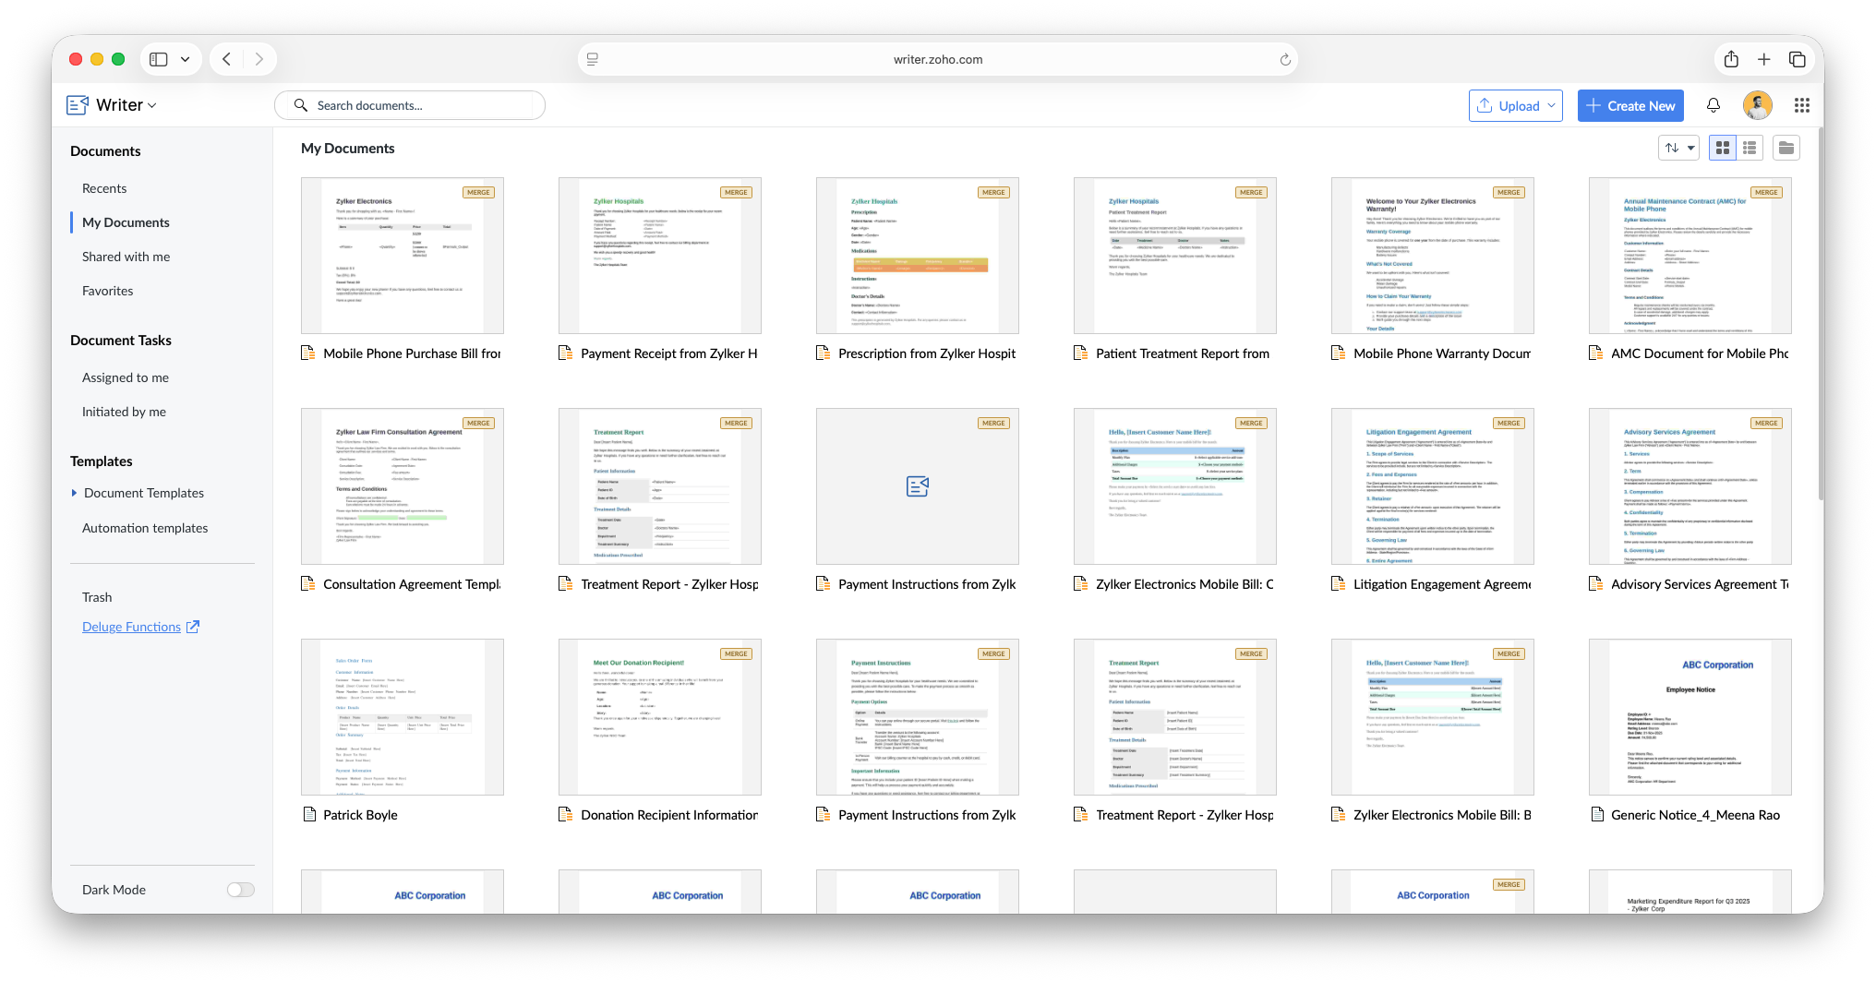Open the Mobile Phone Purchase Bill thumbnail

click(x=403, y=256)
